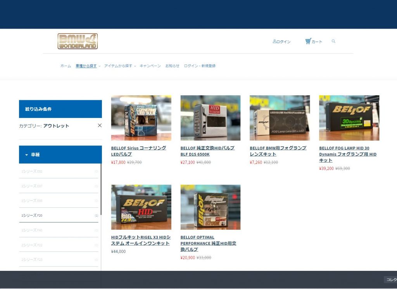397x289 pixels.
Task: Open the BELLOF 30 Dynamis box image
Action: pos(349,118)
